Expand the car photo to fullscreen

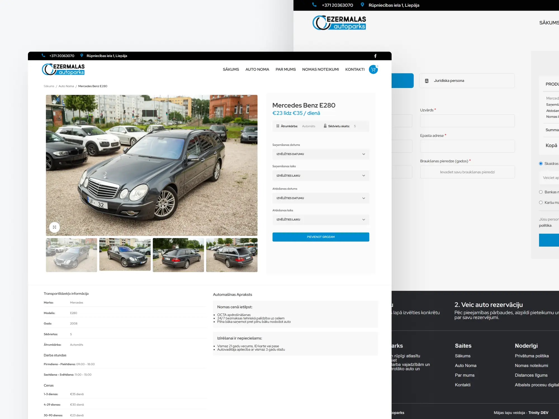tap(55, 227)
